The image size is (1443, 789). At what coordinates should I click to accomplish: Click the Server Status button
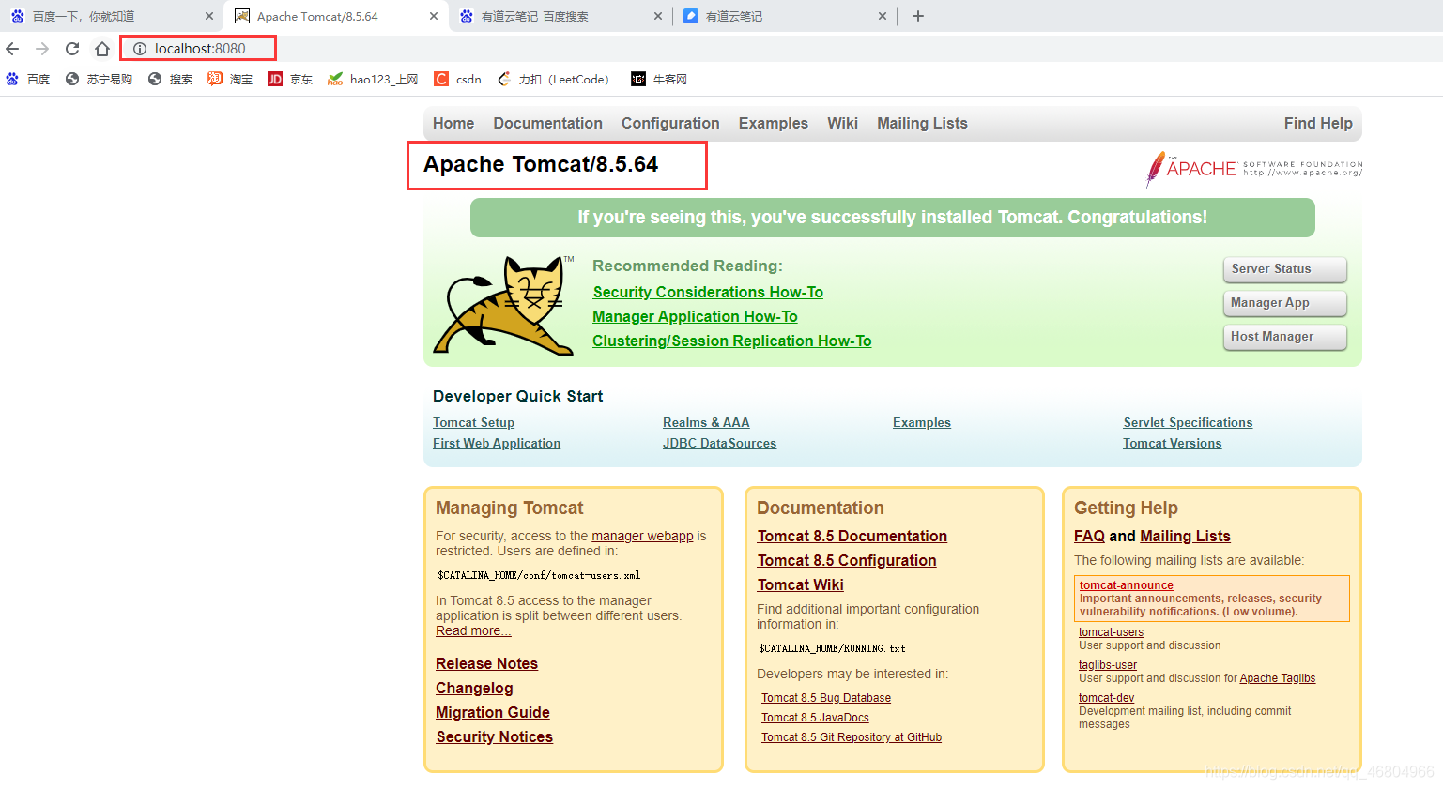(1285, 269)
